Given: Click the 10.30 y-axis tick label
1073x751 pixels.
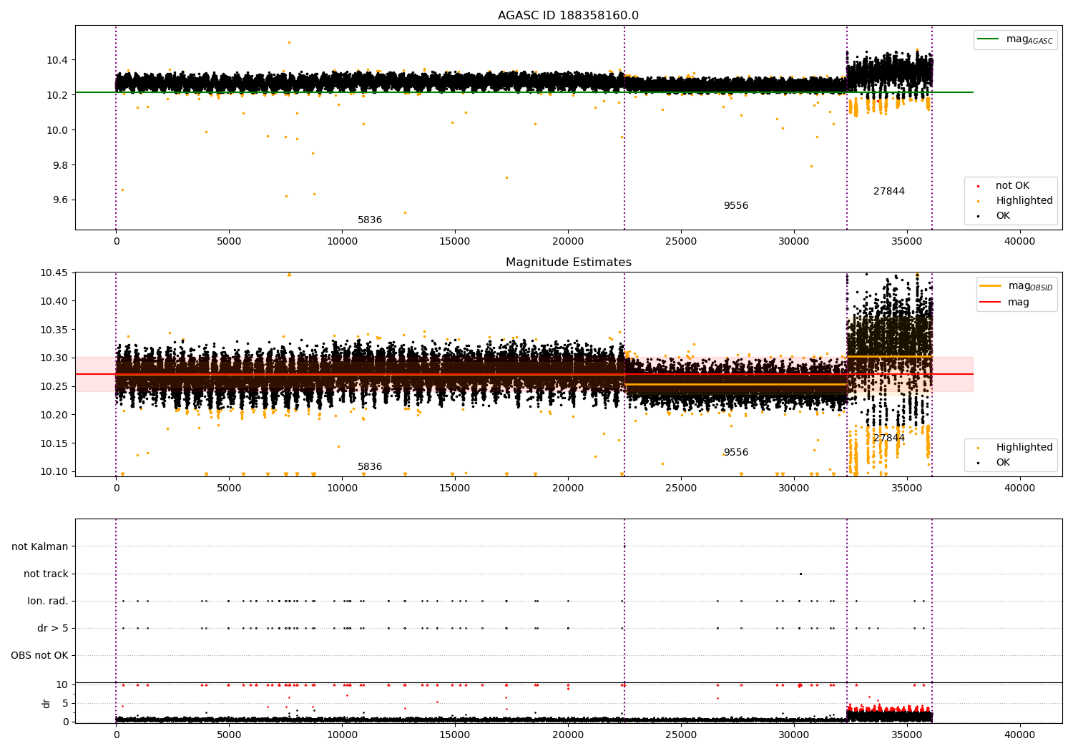Looking at the screenshot, I should pos(54,358).
